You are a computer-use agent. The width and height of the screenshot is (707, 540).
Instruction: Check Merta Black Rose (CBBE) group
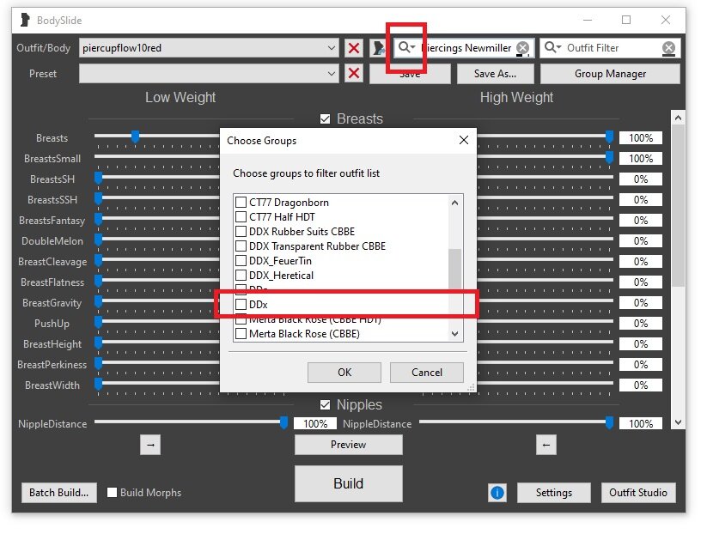(x=241, y=334)
